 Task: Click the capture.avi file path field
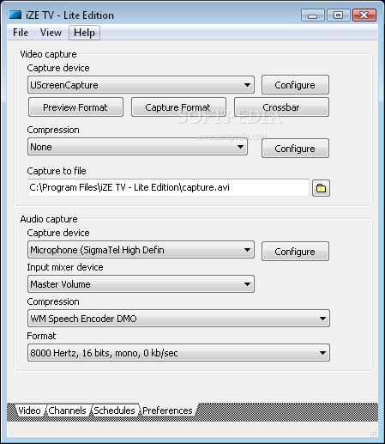168,187
